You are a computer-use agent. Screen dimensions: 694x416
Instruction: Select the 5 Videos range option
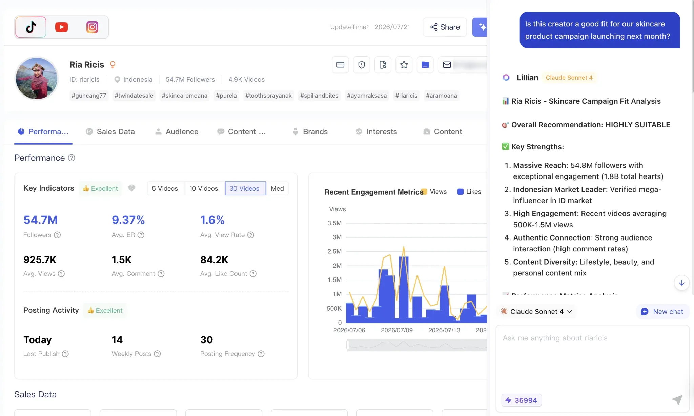point(165,189)
